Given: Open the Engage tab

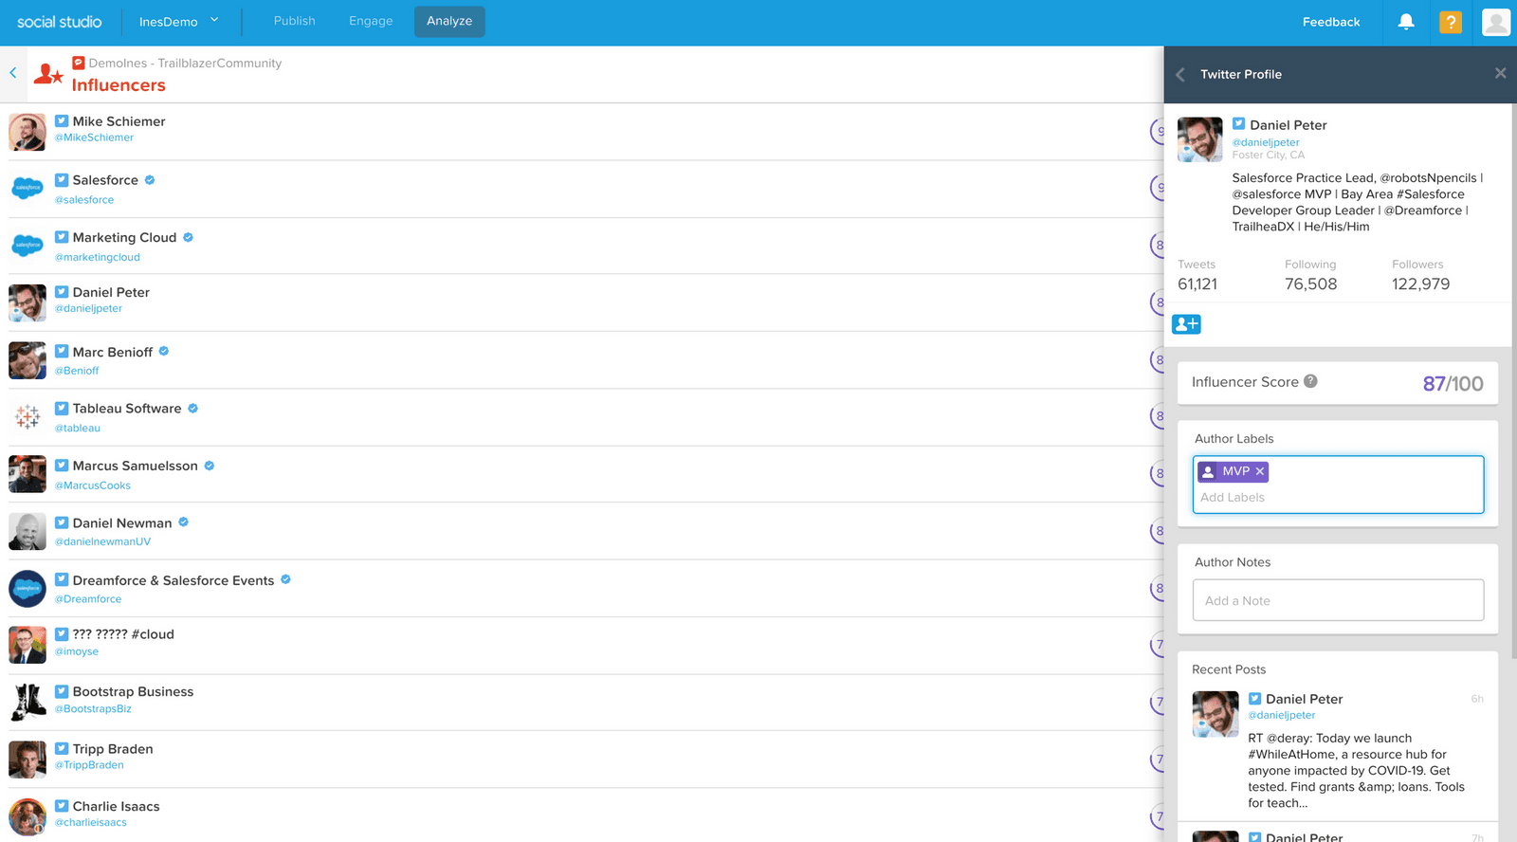Looking at the screenshot, I should coord(371,21).
